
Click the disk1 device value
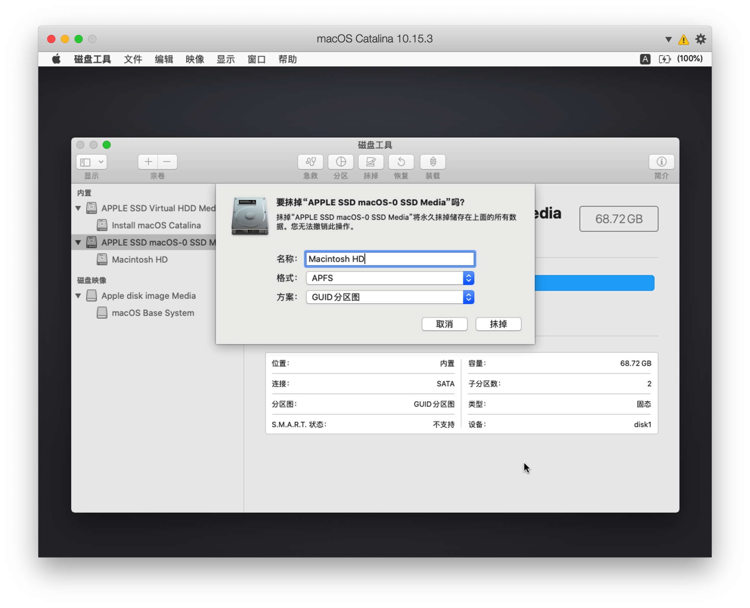[643, 424]
